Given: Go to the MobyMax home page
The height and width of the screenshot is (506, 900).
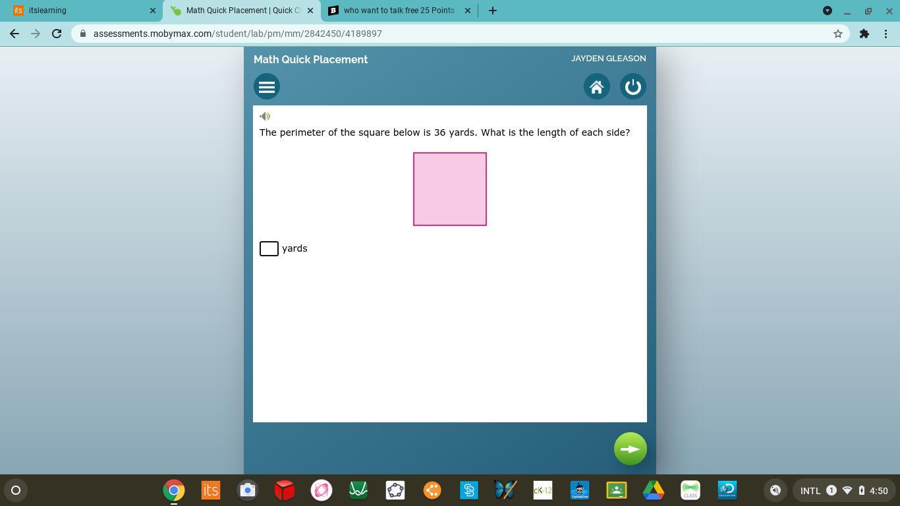Looking at the screenshot, I should pos(596,86).
